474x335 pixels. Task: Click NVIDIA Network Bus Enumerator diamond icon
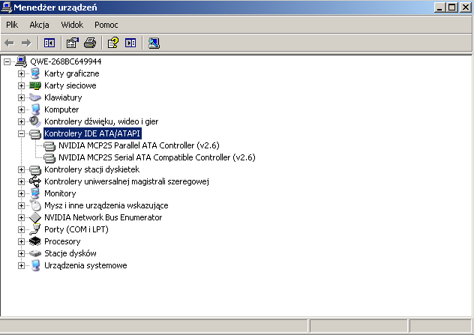(35, 217)
